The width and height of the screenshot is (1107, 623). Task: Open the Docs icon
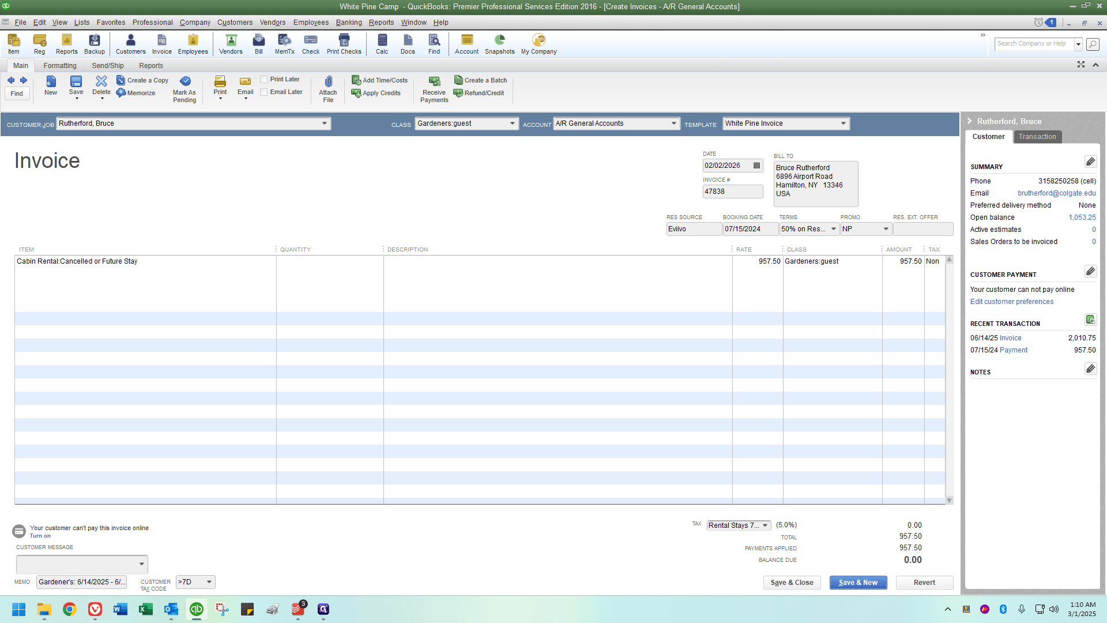408,44
